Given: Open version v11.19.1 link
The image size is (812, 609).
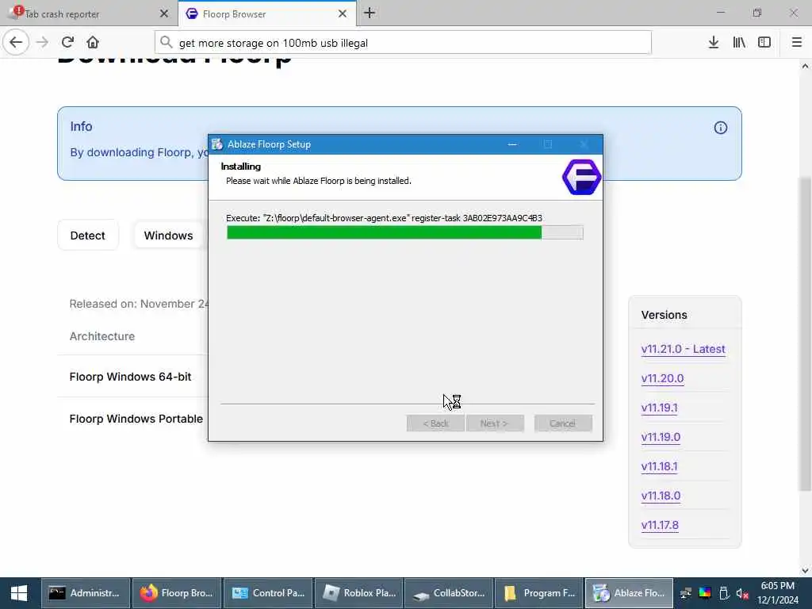Looking at the screenshot, I should 659,408.
